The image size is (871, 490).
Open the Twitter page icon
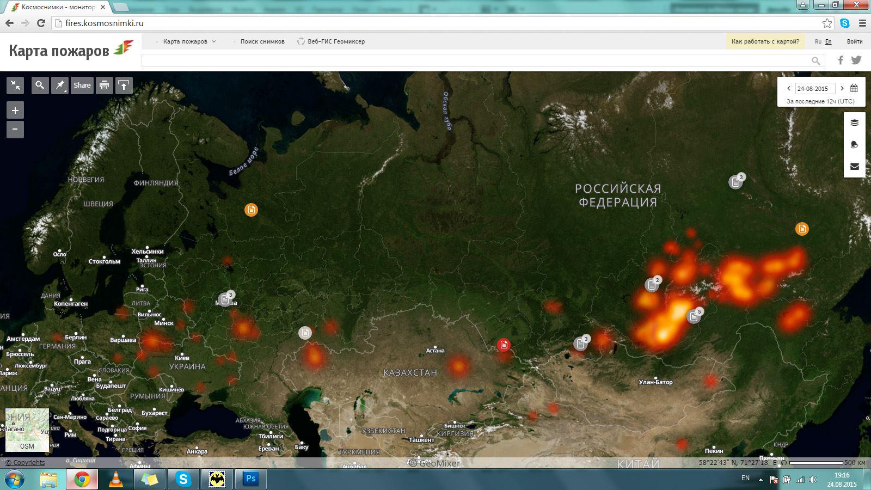(x=856, y=60)
